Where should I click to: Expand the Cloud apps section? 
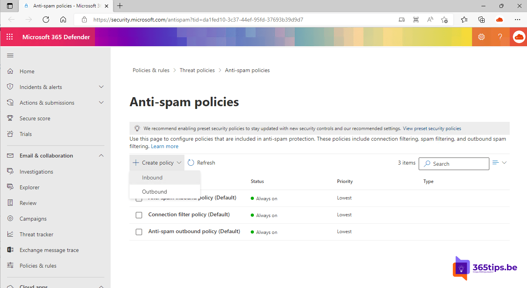click(x=101, y=285)
